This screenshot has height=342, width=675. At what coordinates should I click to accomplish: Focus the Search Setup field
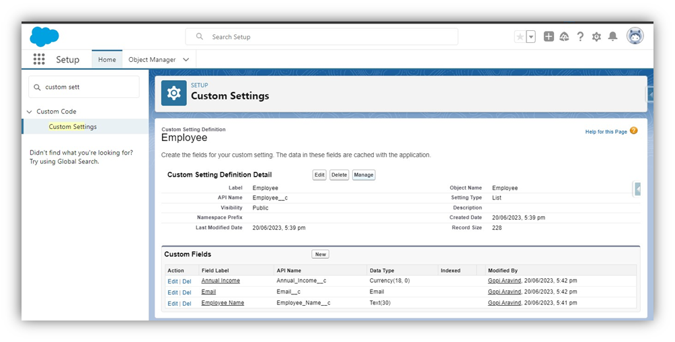[321, 36]
